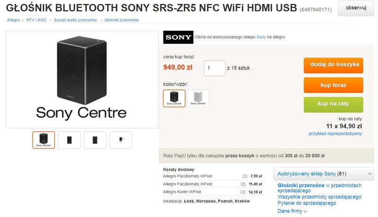
Task: Select the black color variant swatch
Action: point(174,98)
